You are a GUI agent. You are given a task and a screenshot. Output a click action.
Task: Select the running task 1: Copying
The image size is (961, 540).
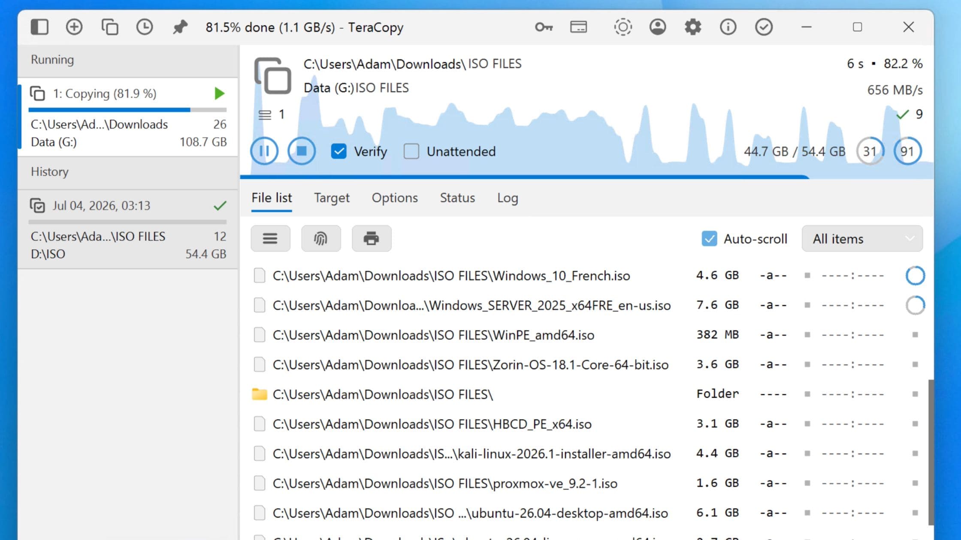coord(128,117)
